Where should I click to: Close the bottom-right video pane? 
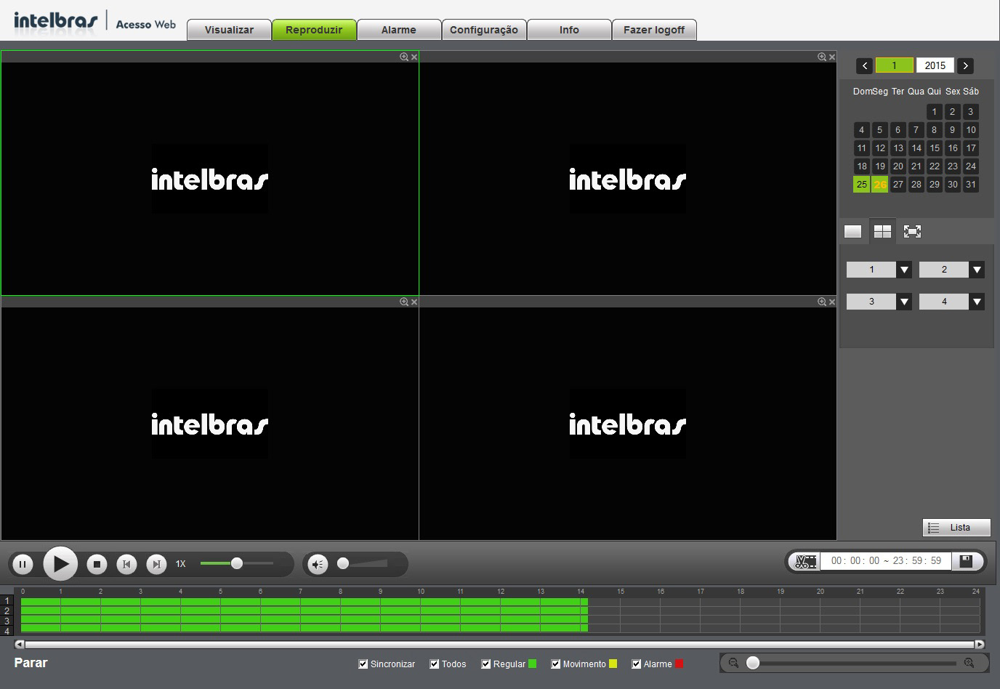pos(832,302)
